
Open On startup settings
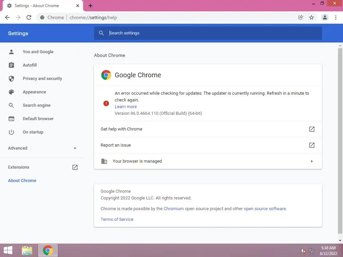(x=33, y=132)
